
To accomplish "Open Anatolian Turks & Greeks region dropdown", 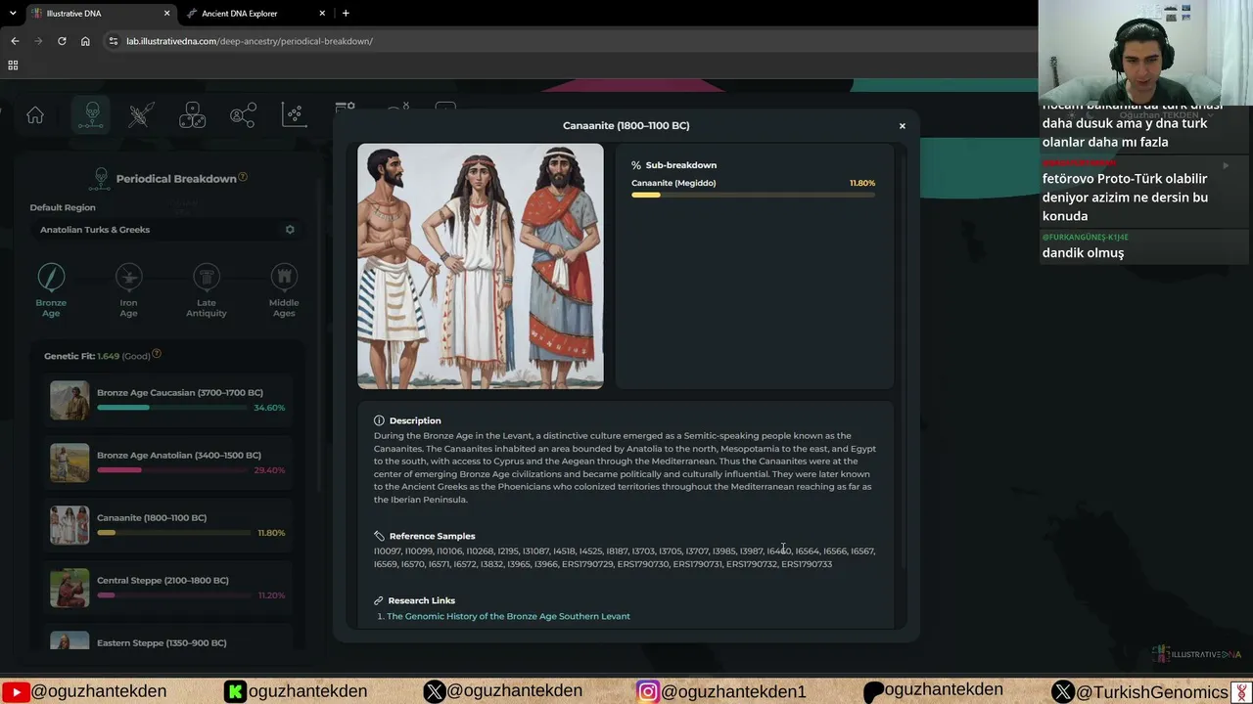I will pos(166,230).
